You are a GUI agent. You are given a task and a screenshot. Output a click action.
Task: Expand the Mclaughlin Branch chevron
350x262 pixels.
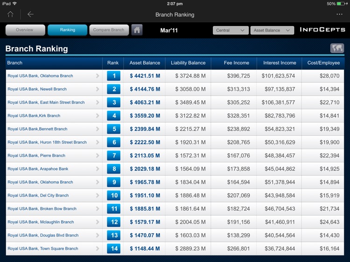98,222
